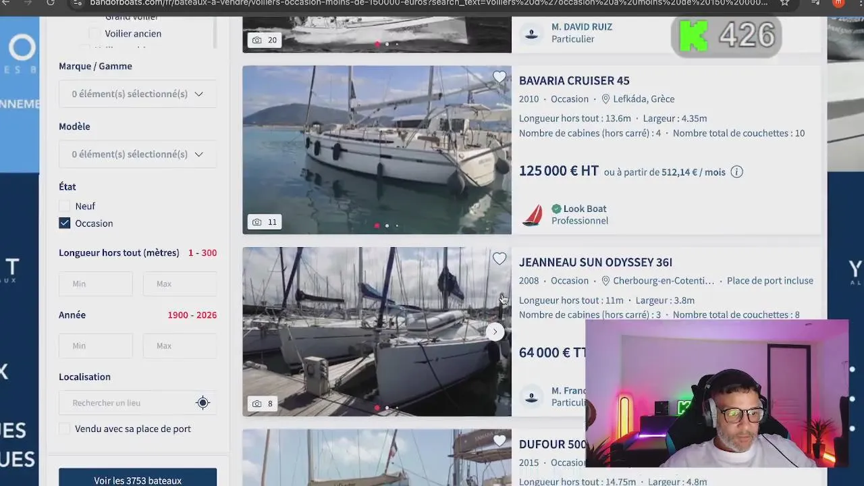
Task: Open M. DAVID RUIZ seller link
Action: (x=581, y=27)
